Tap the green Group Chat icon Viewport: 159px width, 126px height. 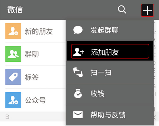pos(13,54)
